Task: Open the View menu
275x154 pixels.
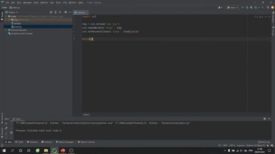Action: 19,3
